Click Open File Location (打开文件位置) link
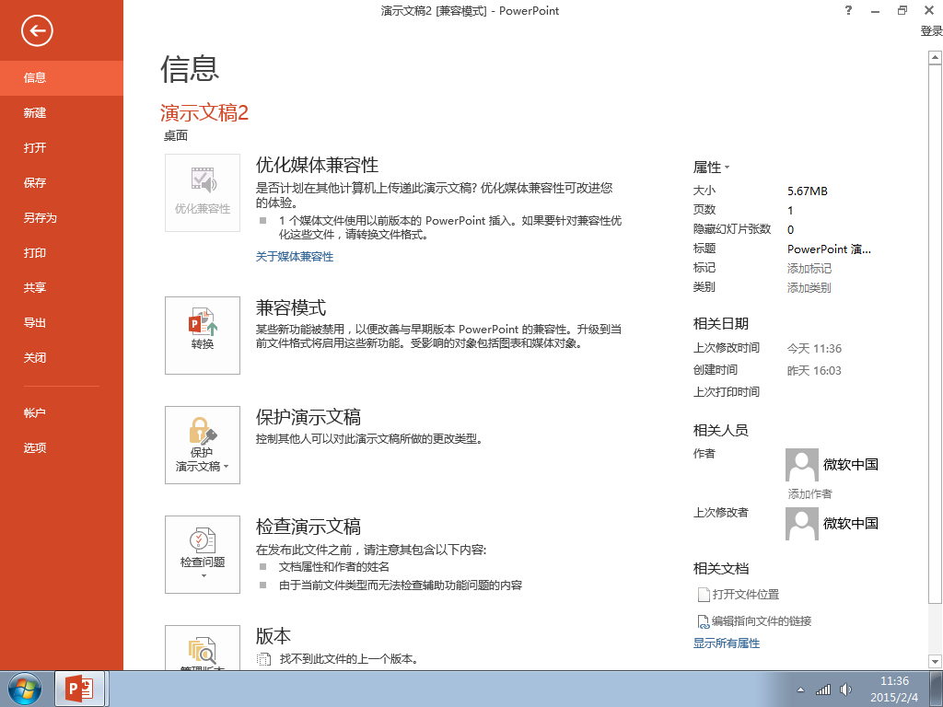 (746, 595)
